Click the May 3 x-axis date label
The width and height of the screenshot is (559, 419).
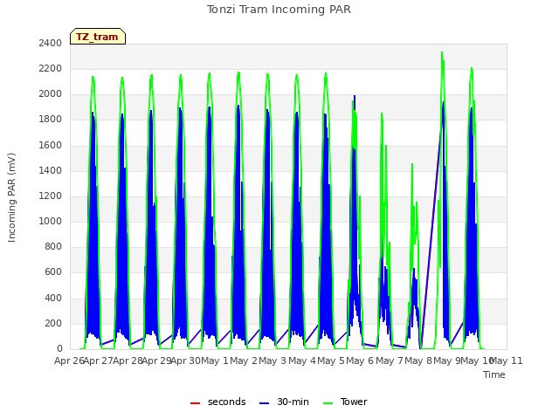(x=273, y=361)
